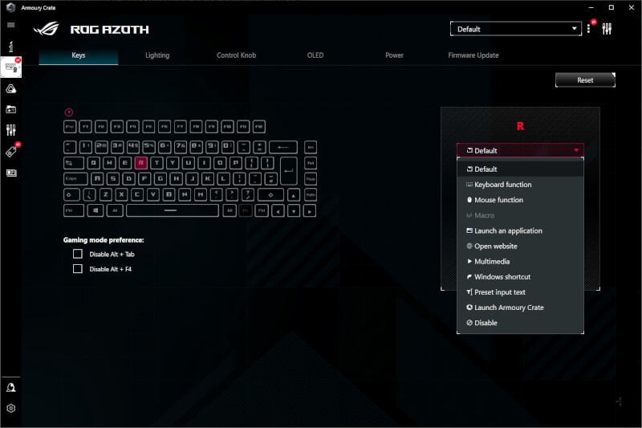Choose Preset input text option
The width and height of the screenshot is (642, 428).
520,292
